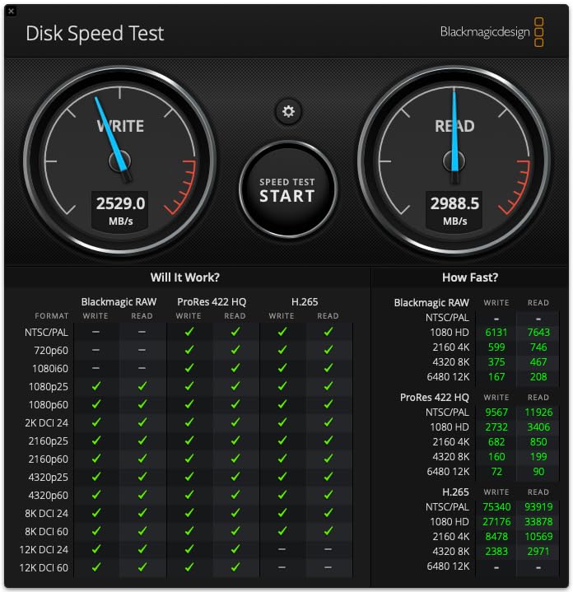The height and width of the screenshot is (592, 573).
Task: Click ProRes 422 HQ read checkmark for 12K DCI 60
Action: tap(235, 567)
